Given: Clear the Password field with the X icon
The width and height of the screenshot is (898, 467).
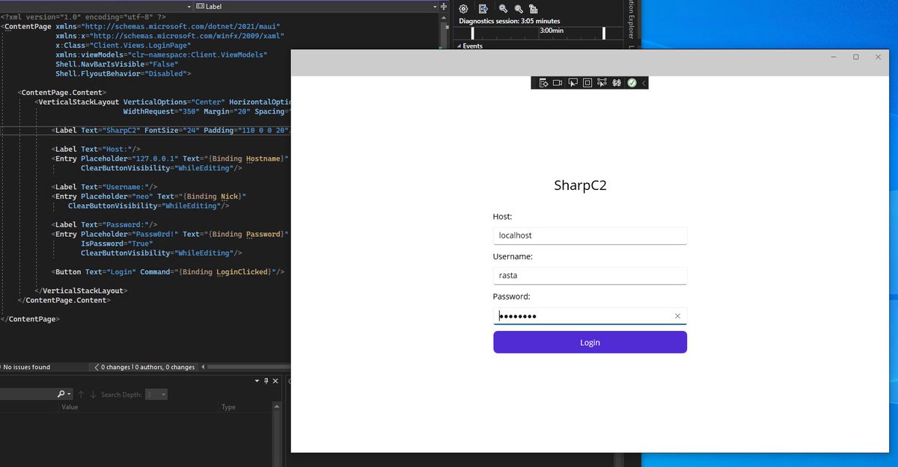Looking at the screenshot, I should (x=677, y=316).
